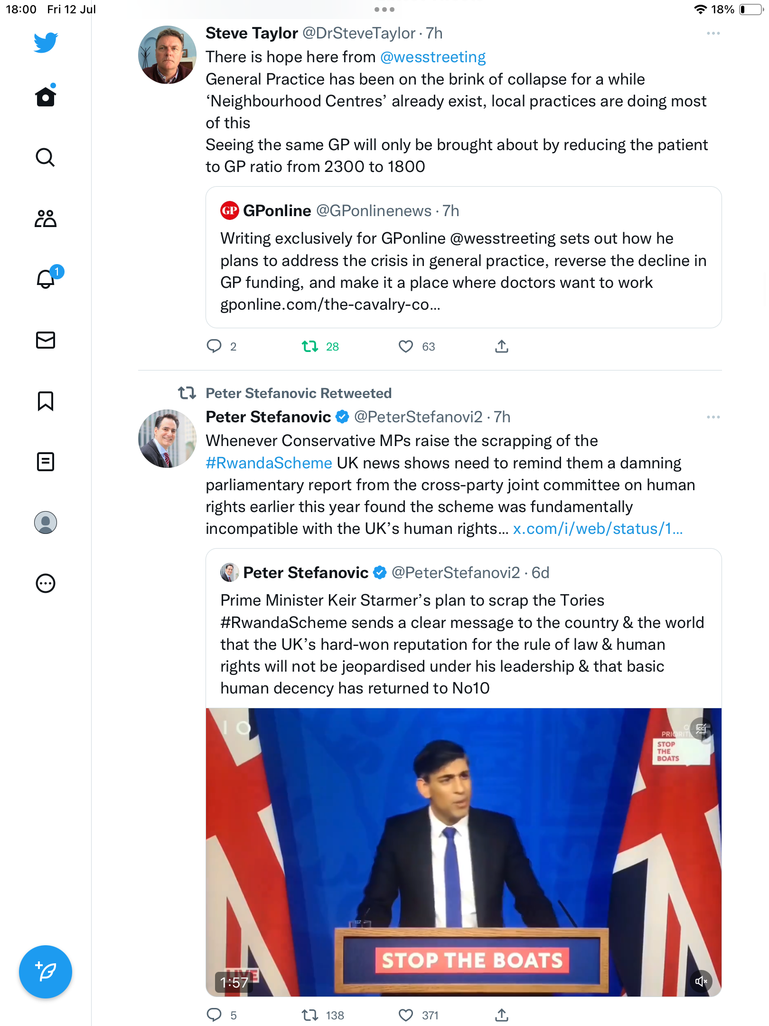Open the Profile icon in sidebar
The image size is (769, 1026).
point(46,522)
